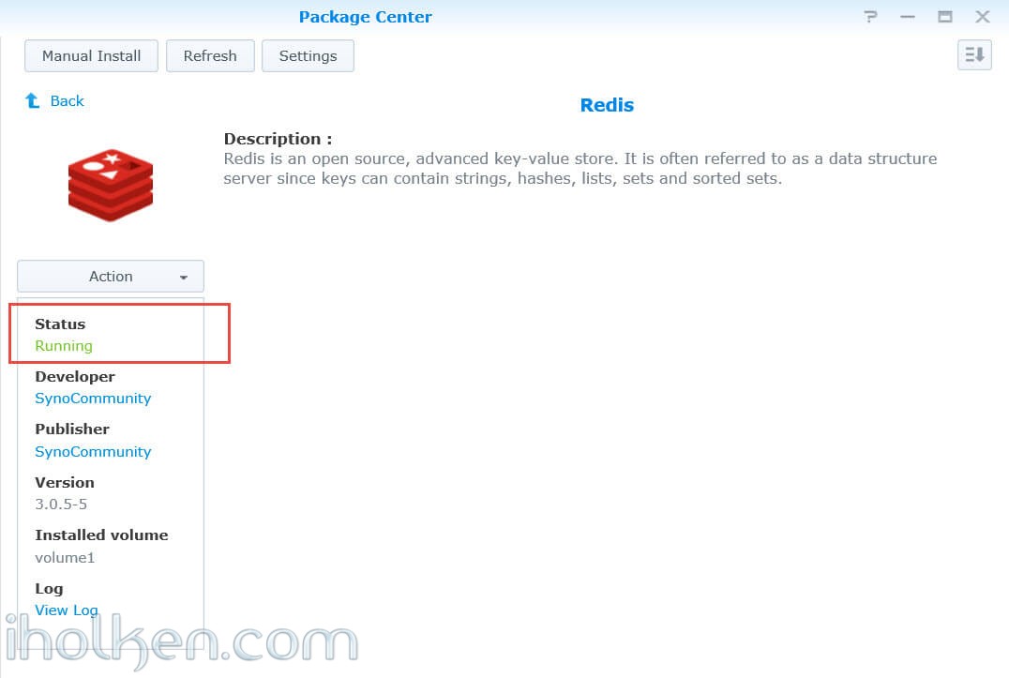Open the help question mark icon
Viewport: 1009px width, 678px height.
870,17
